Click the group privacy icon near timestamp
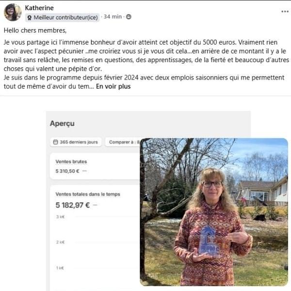 [129, 16]
